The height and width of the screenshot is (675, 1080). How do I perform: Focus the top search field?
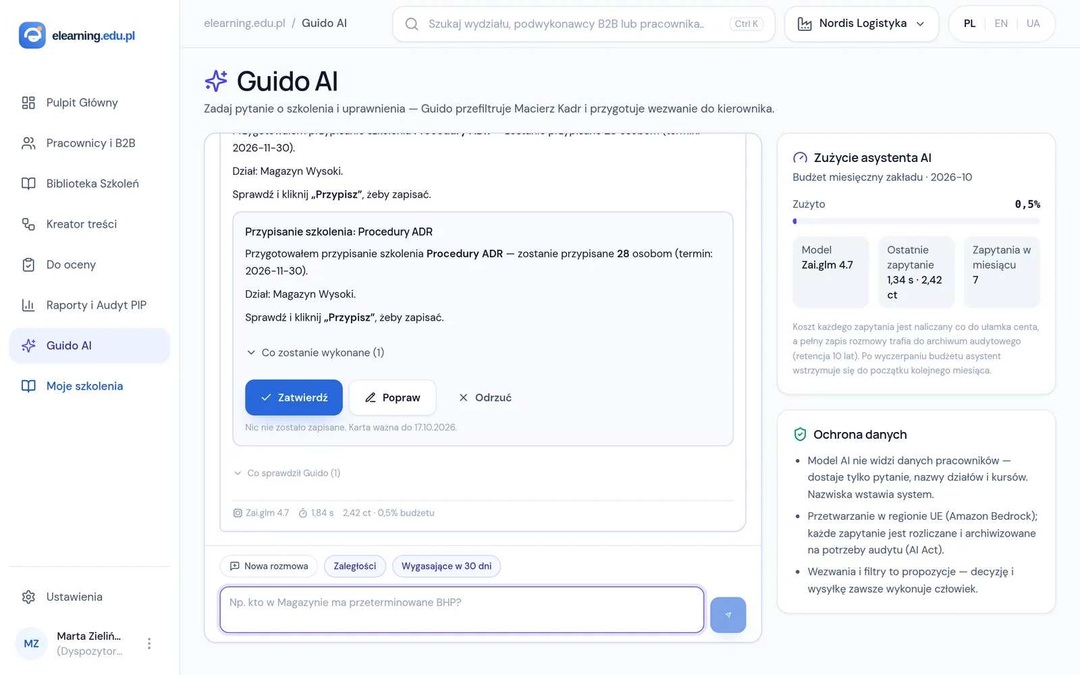tap(584, 24)
